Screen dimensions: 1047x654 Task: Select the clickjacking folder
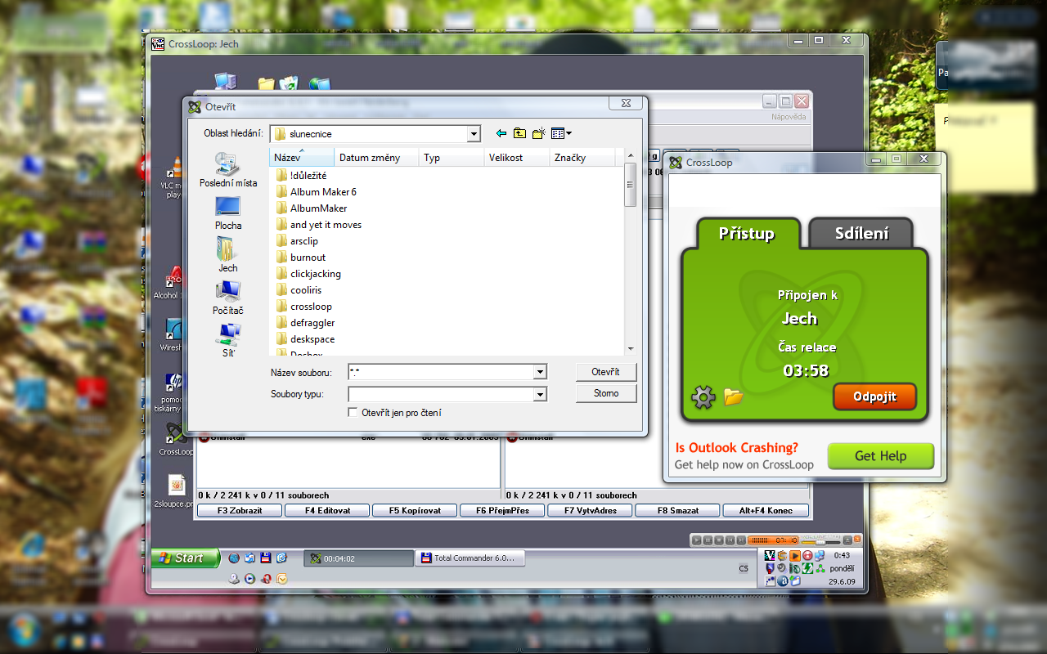tap(308, 273)
